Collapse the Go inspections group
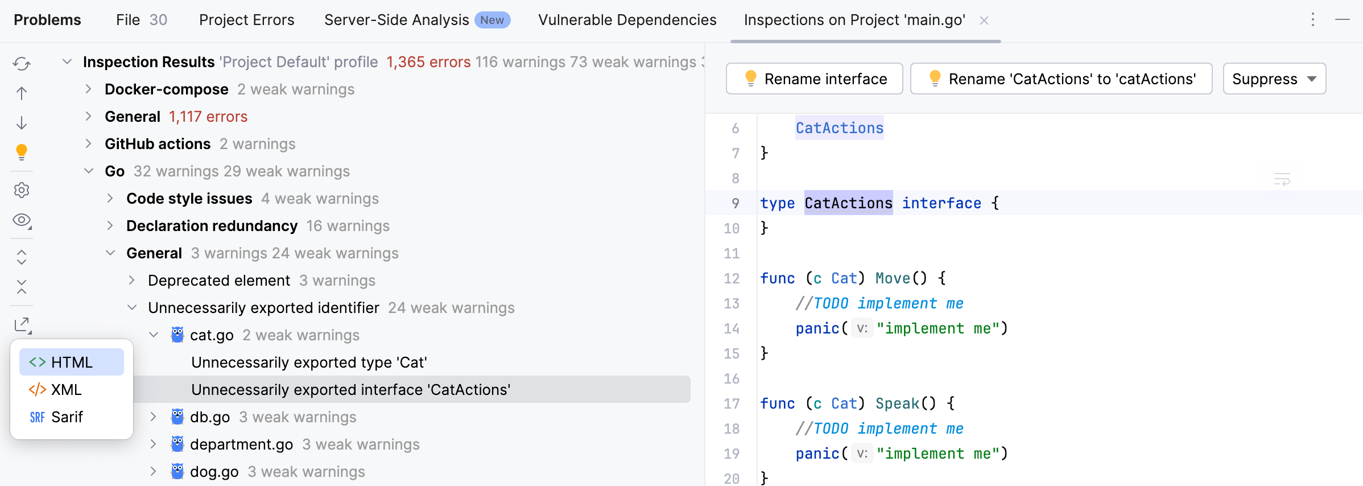The image size is (1363, 486). (89, 171)
